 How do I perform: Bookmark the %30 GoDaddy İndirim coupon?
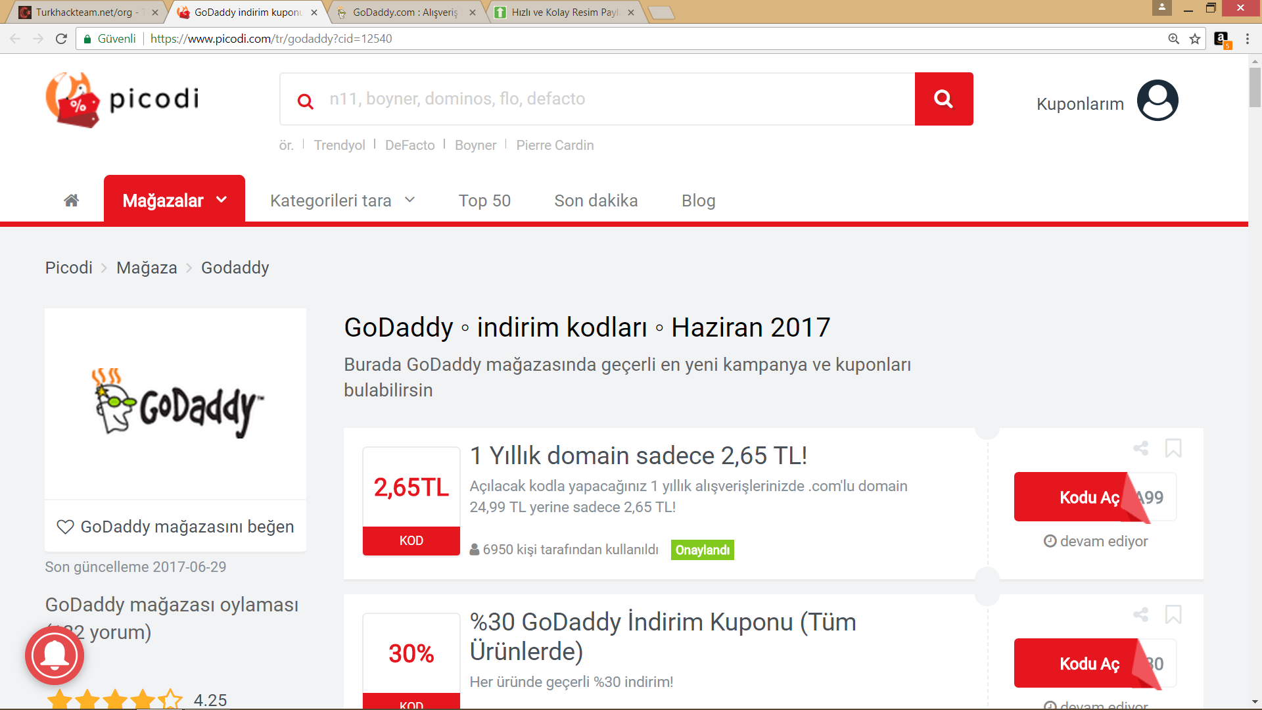(1173, 615)
